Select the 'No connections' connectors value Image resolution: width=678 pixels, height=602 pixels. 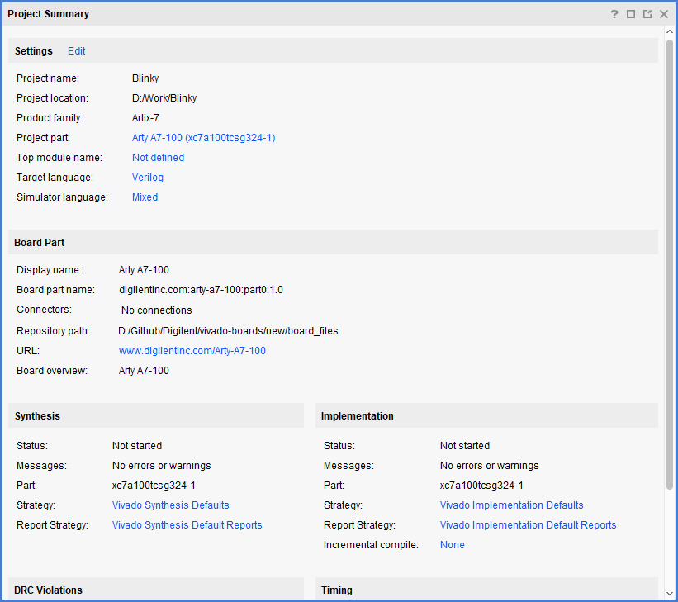[x=157, y=310]
